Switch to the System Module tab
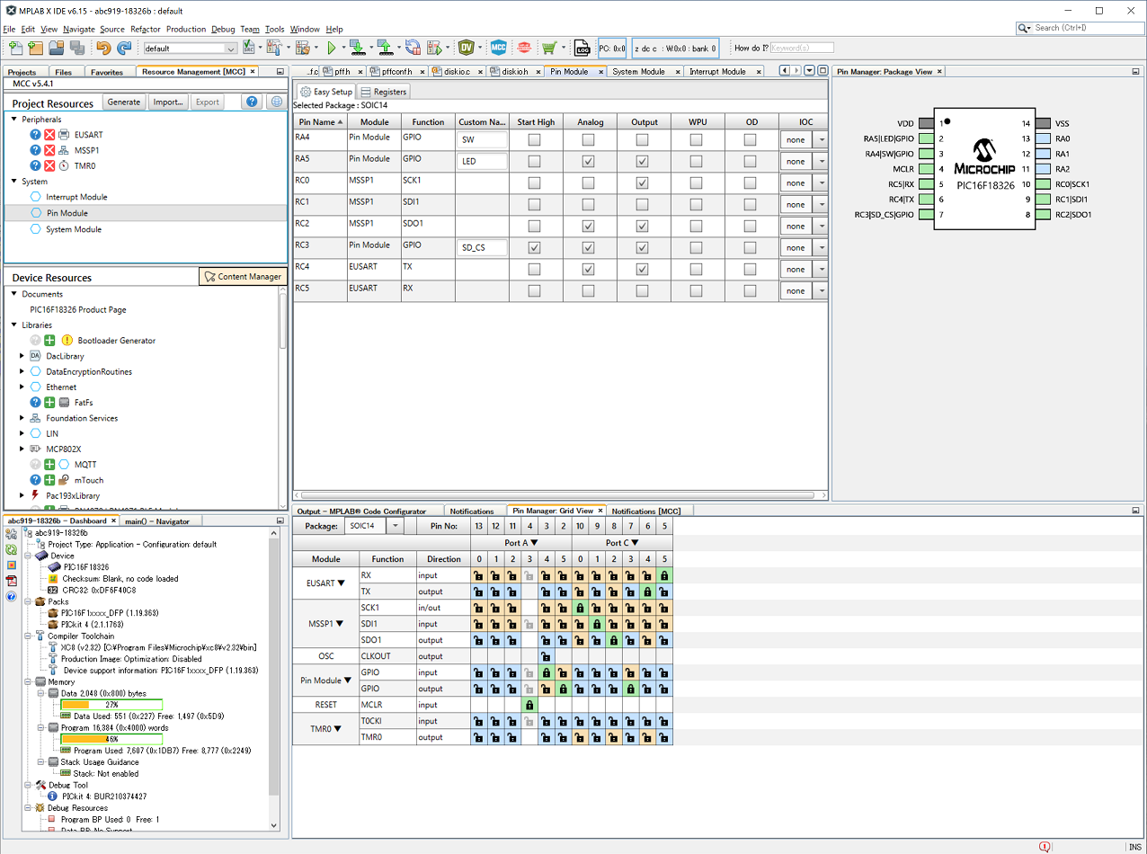 pos(638,71)
